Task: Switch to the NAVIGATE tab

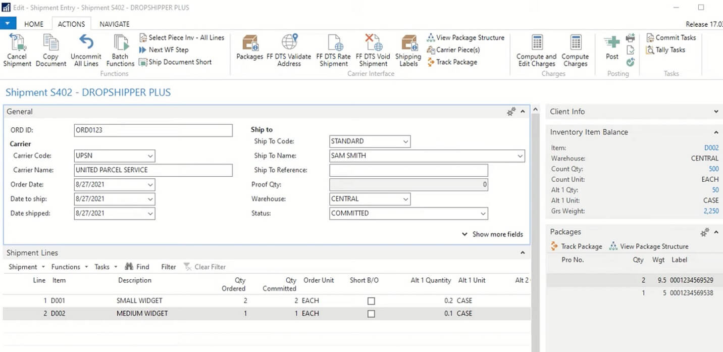Action: click(114, 24)
